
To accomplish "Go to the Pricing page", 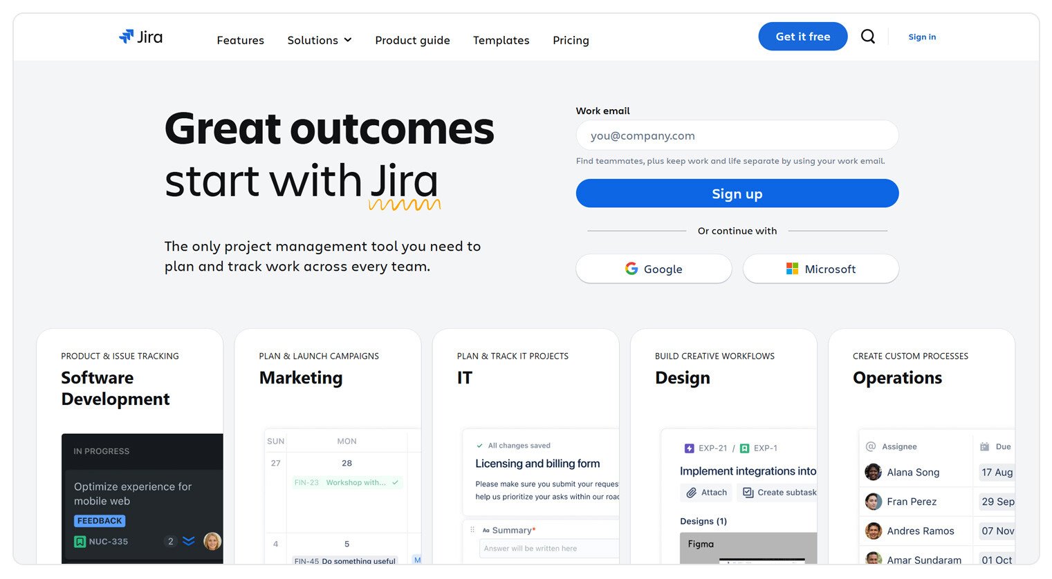I will click(571, 40).
